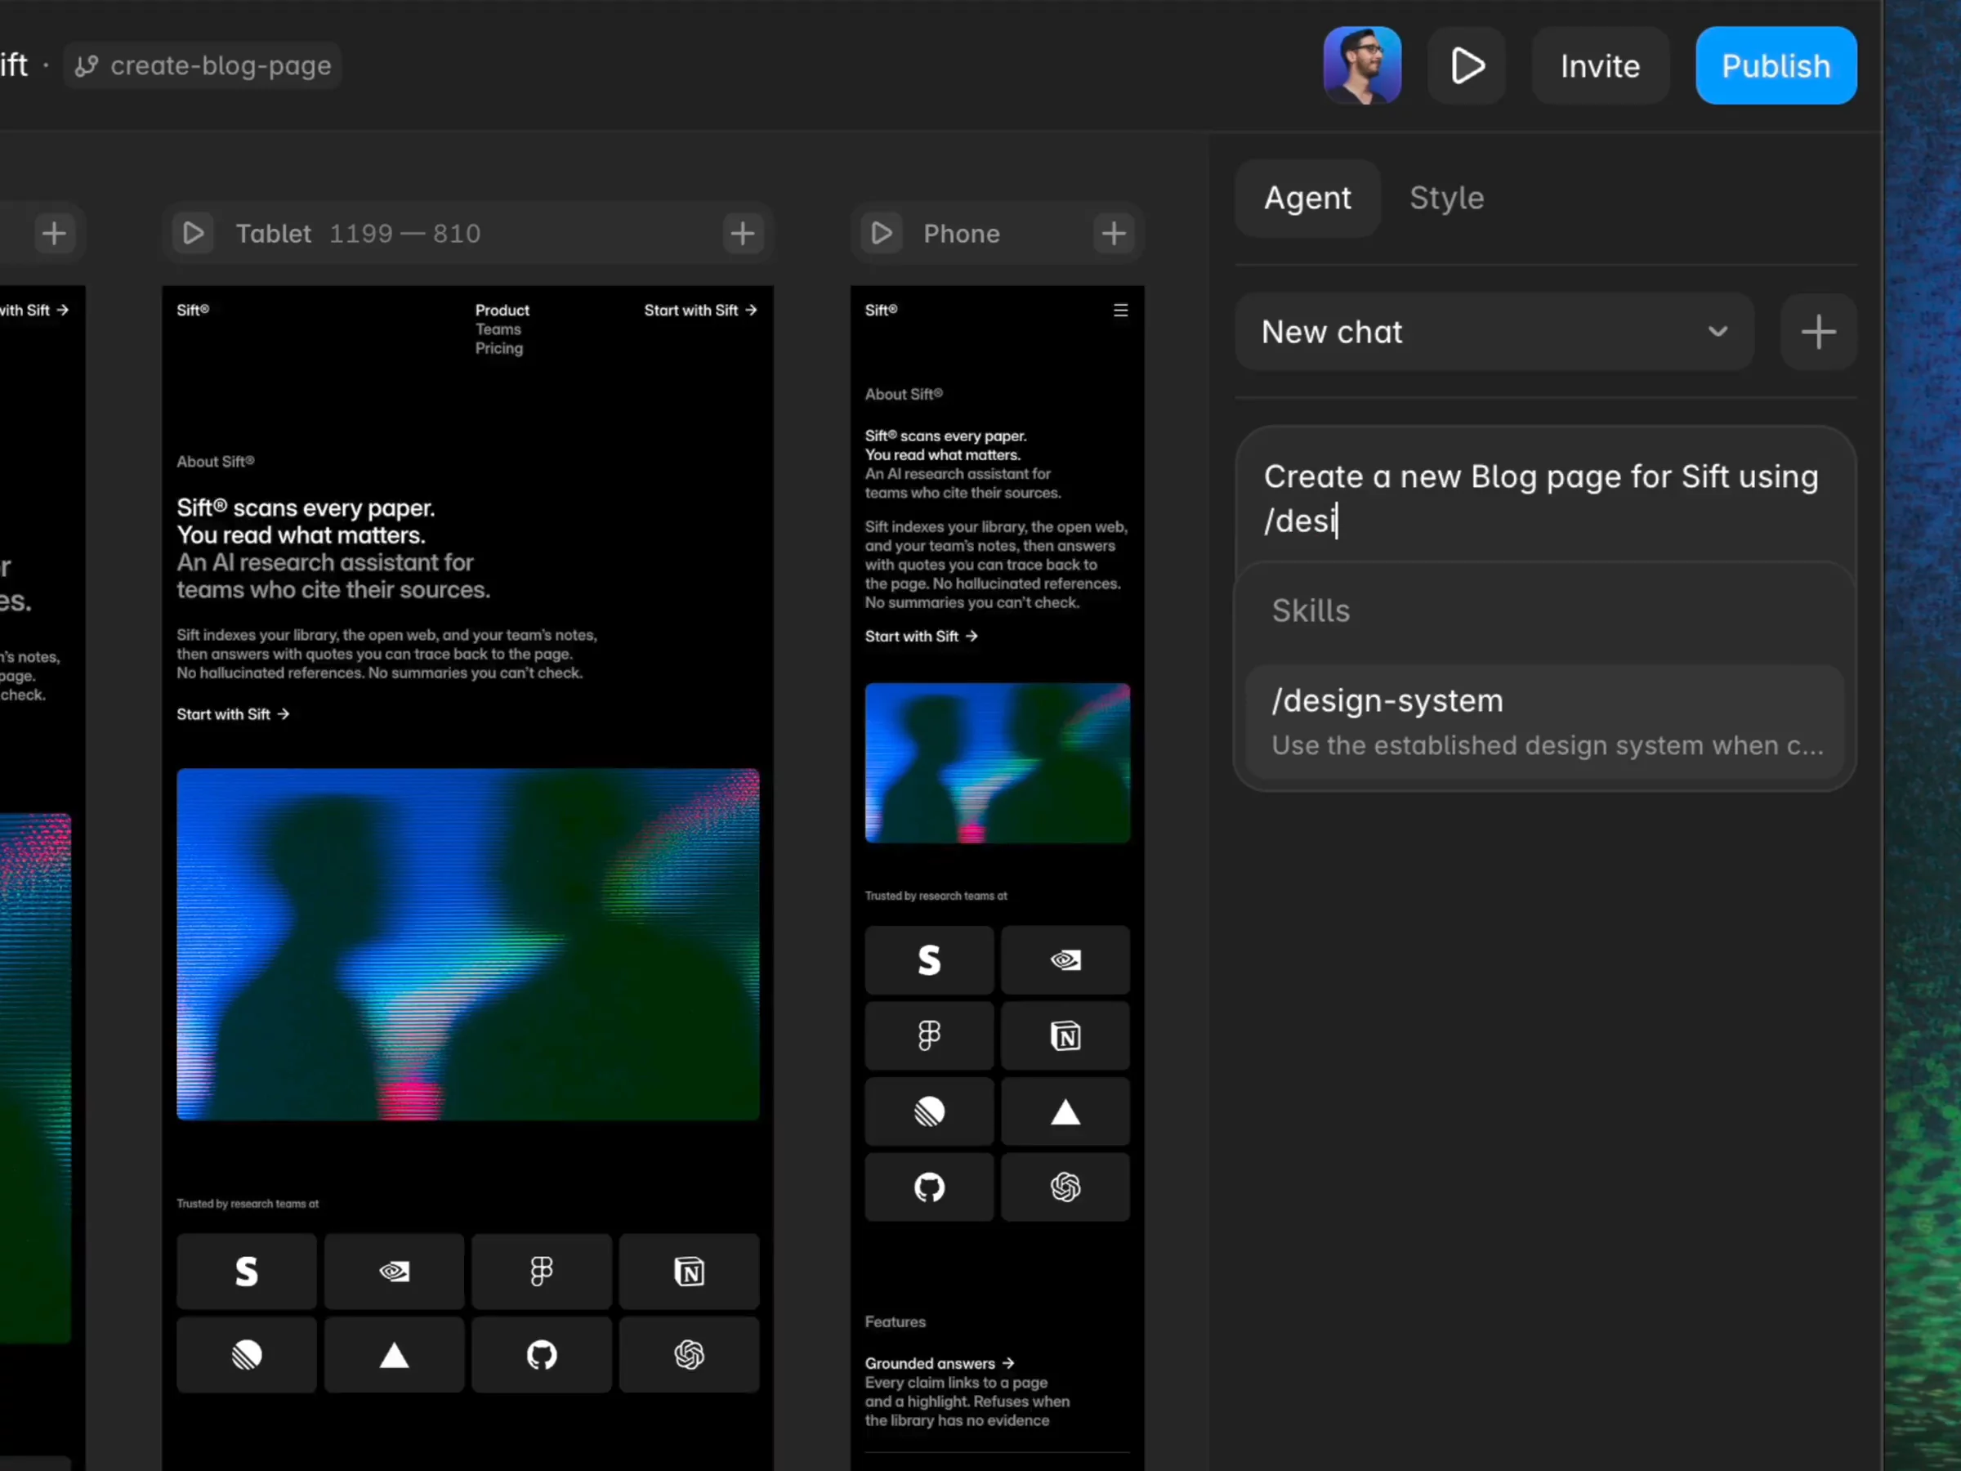The height and width of the screenshot is (1471, 1961).
Task: Click the Figma logo tile in Phone preview
Action: [929, 1035]
